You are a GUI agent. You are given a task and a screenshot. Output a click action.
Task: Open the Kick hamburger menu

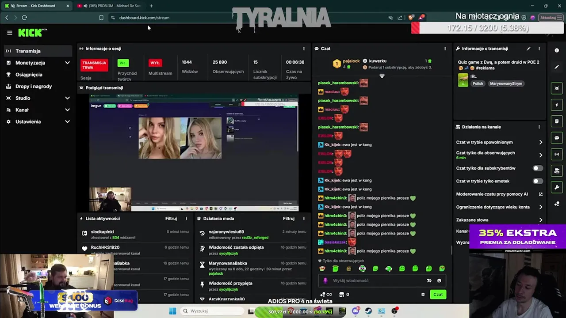click(x=9, y=33)
